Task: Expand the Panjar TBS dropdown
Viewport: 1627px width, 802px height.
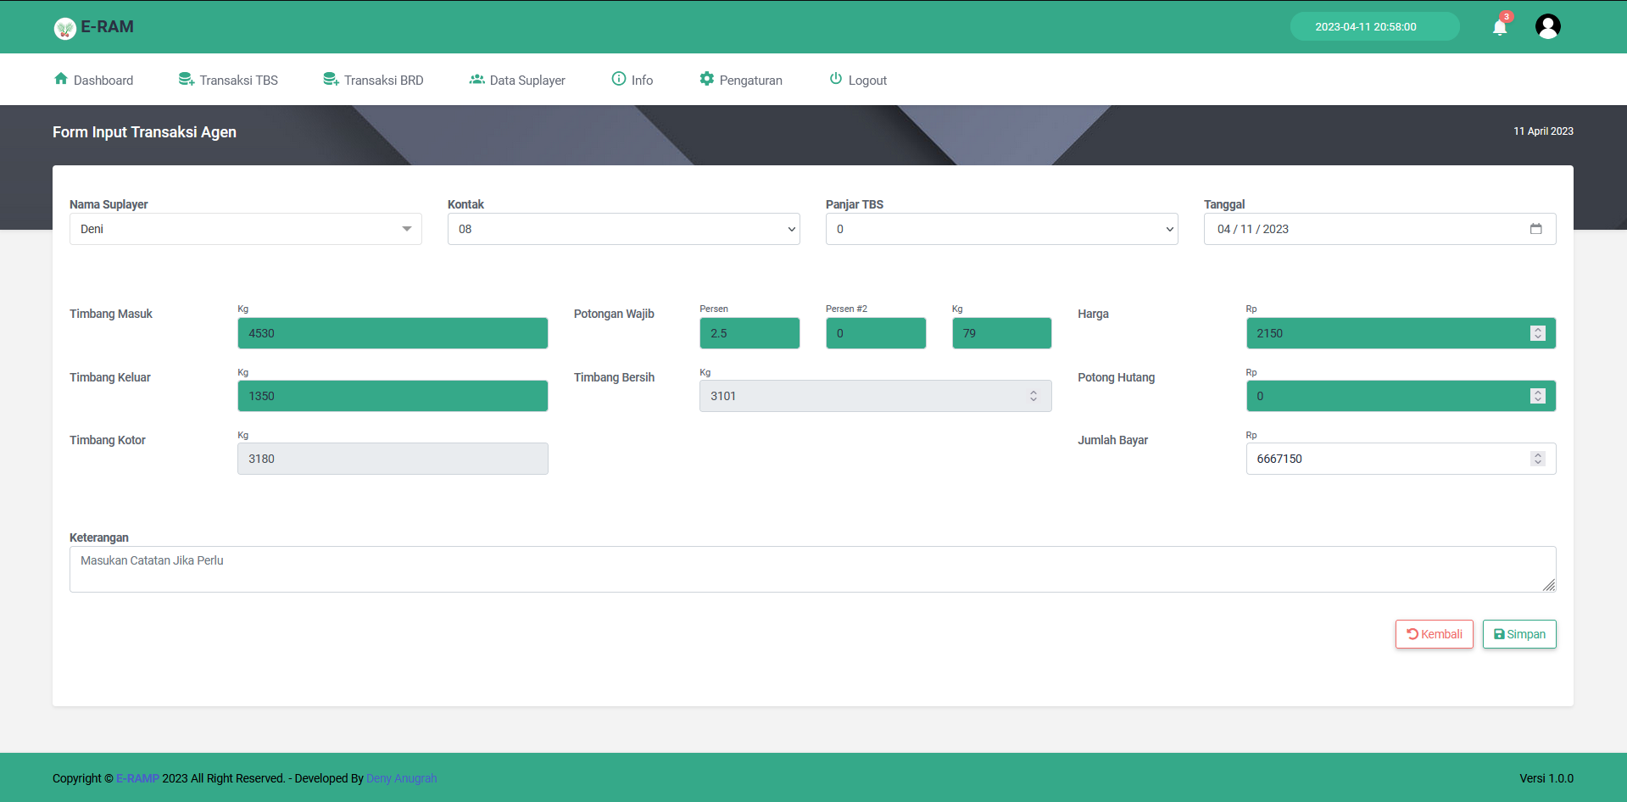Action: tap(1167, 229)
